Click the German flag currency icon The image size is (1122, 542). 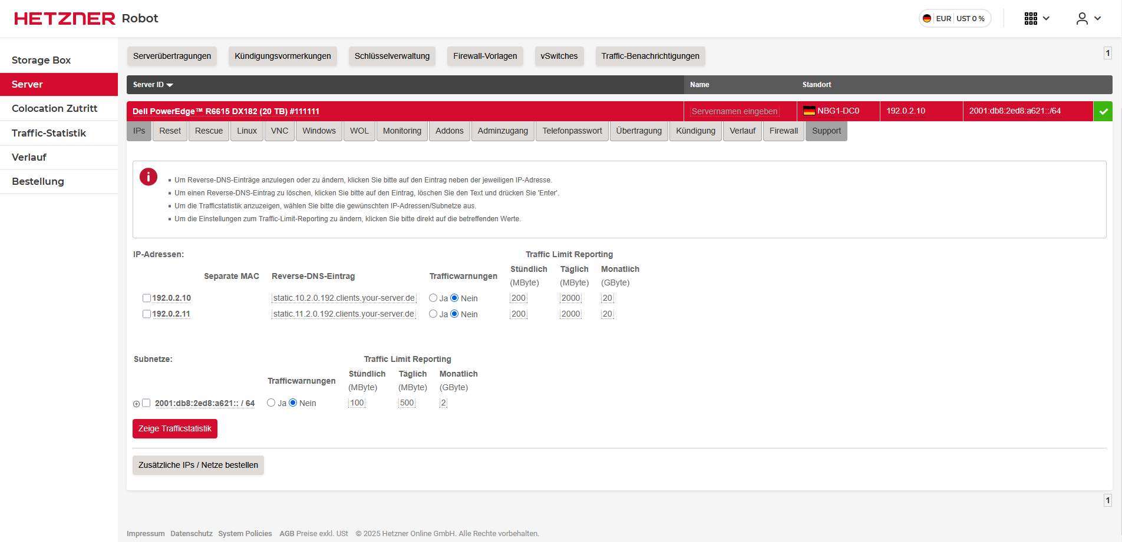927,18
